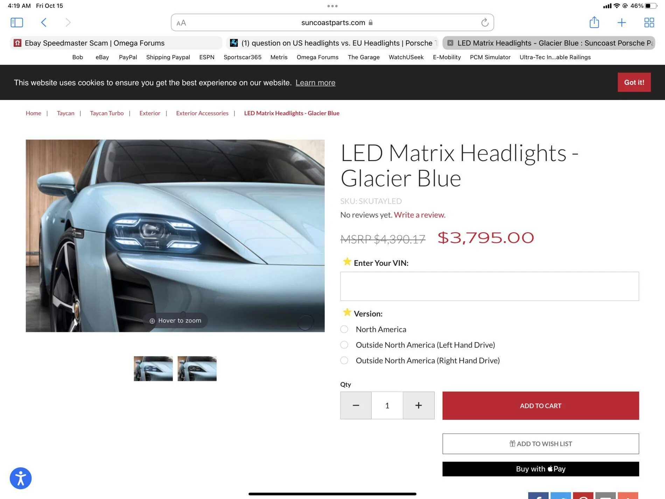
Task: Open the ESPN bookmark
Action: [x=207, y=57]
